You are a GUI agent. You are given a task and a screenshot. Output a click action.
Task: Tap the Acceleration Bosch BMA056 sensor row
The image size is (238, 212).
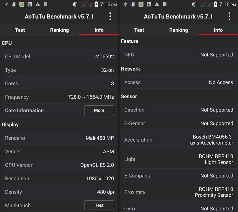179,140
